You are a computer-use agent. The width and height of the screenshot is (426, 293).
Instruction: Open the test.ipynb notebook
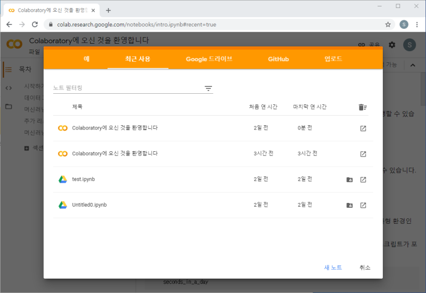(84, 179)
